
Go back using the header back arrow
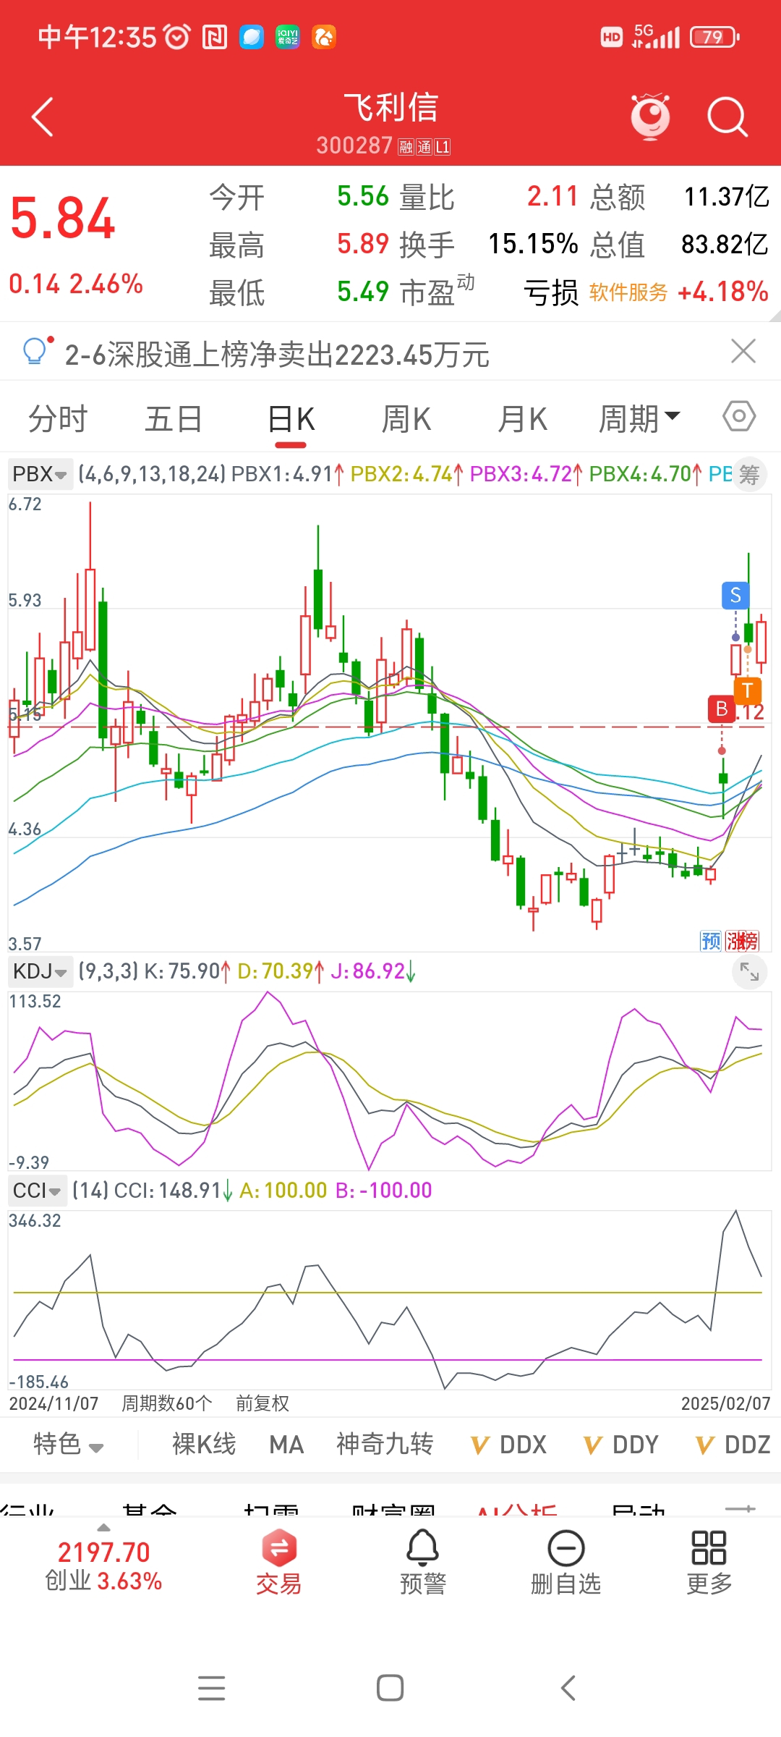click(x=43, y=117)
